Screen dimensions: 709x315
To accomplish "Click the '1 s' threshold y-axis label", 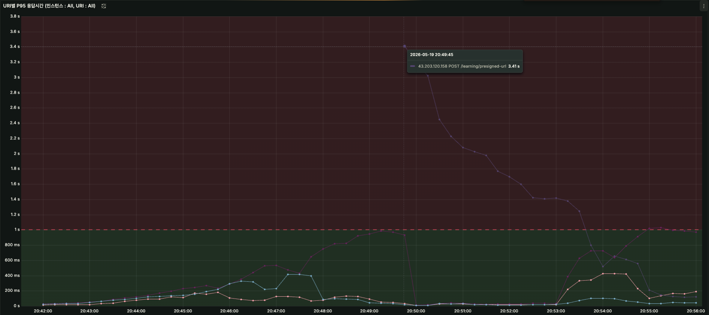I will point(17,229).
